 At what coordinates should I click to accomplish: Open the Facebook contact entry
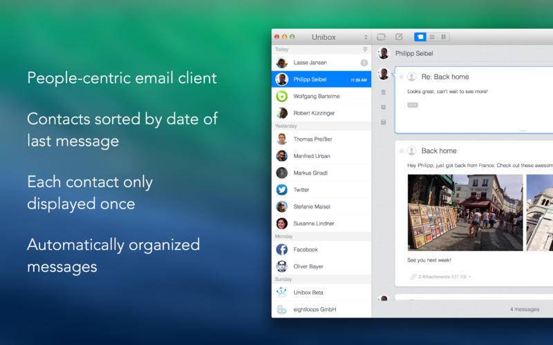pyautogui.click(x=321, y=250)
